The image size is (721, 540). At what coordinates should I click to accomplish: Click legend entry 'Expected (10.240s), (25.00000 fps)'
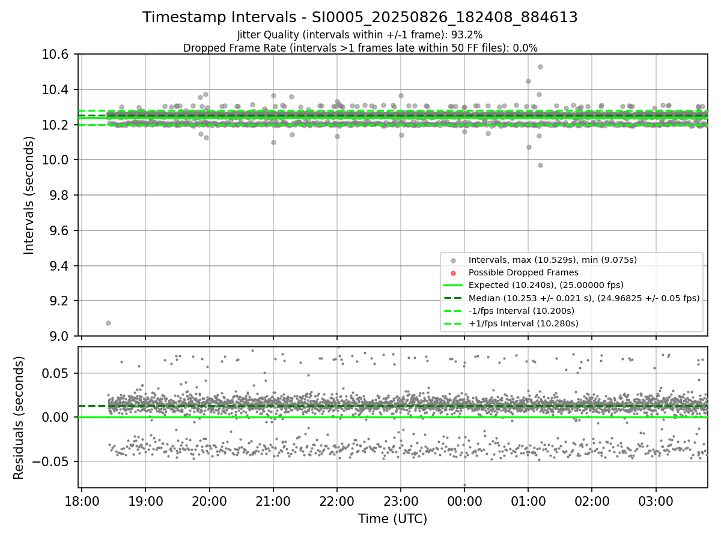pyautogui.click(x=546, y=285)
